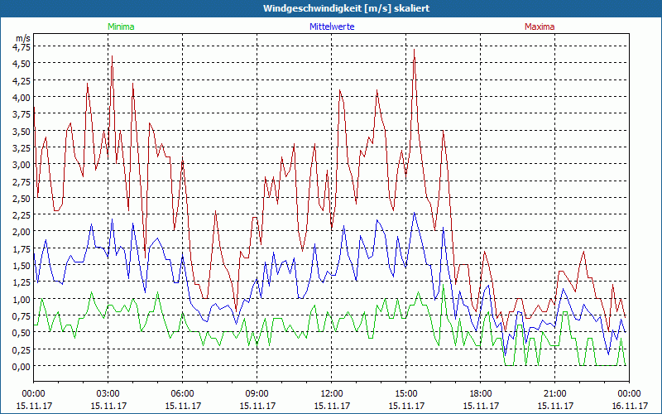Click the 4,00 y-axis tick label
Image resolution: width=662 pixels, height=414 pixels.
click(22, 97)
